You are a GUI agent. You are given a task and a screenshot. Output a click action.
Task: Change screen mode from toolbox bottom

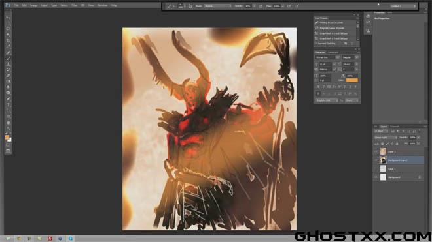pos(9,151)
